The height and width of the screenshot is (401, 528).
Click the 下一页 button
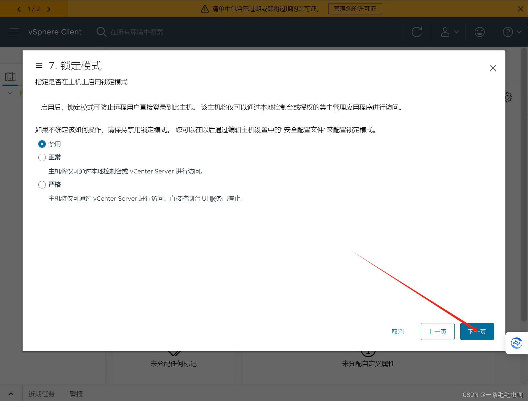[477, 332]
